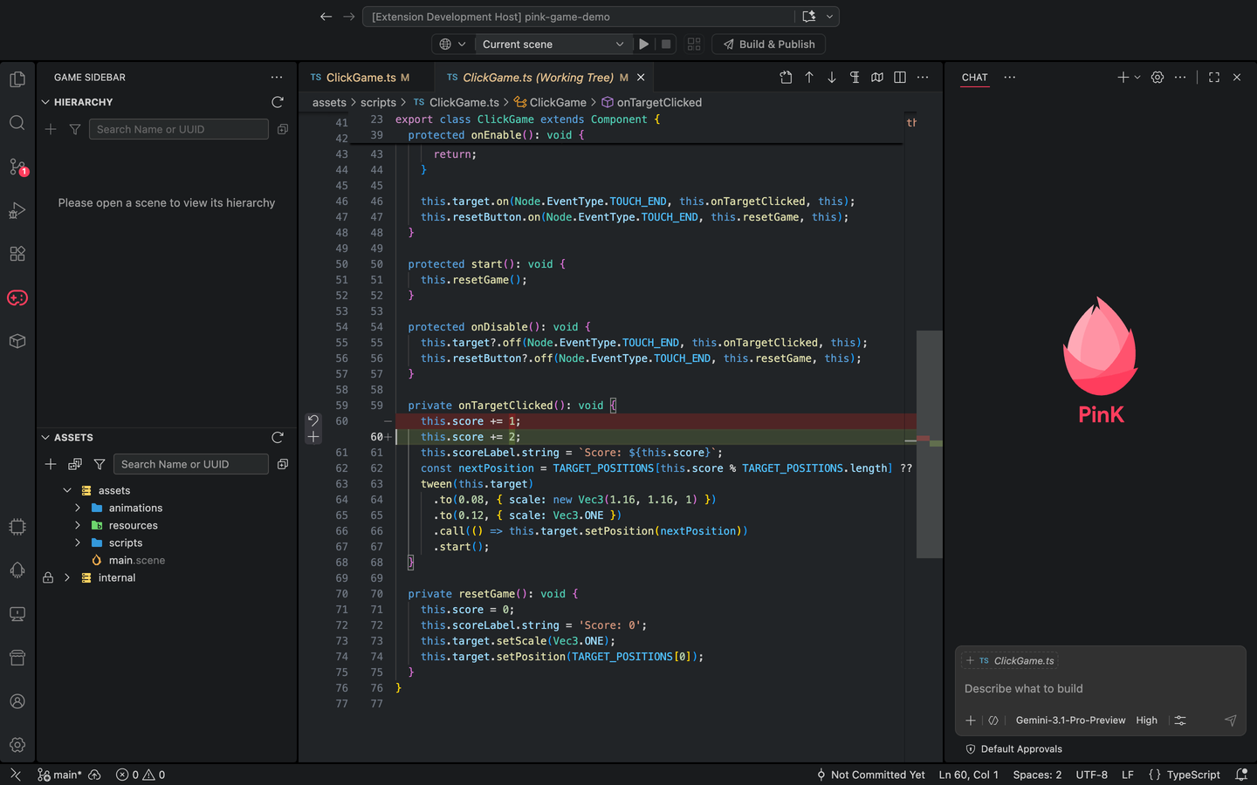This screenshot has width=1257, height=785.
Task: Add a new node in Hierarchy
Action: [51, 129]
